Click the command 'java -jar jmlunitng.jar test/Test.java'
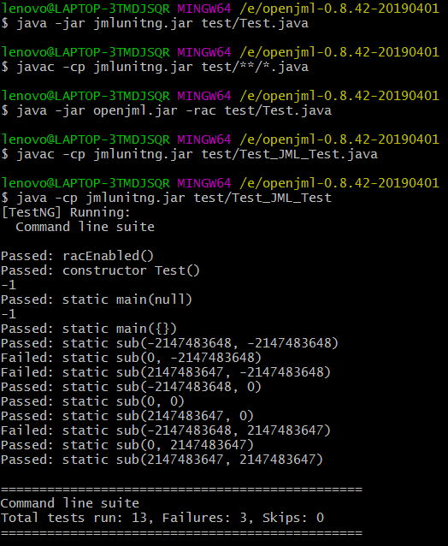 coord(162,24)
